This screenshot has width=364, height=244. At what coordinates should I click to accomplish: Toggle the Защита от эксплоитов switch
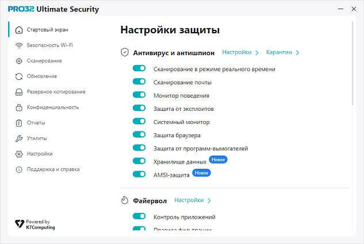(139, 108)
